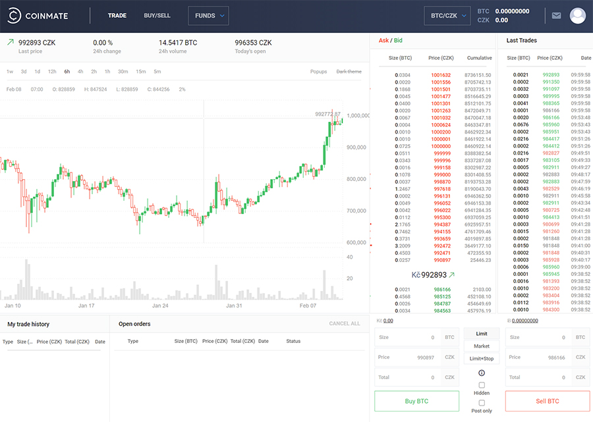Click arrow next to Kč992893 in order book
Image resolution: width=593 pixels, height=422 pixels.
coord(451,275)
